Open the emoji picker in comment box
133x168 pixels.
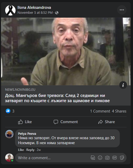coord(100,158)
